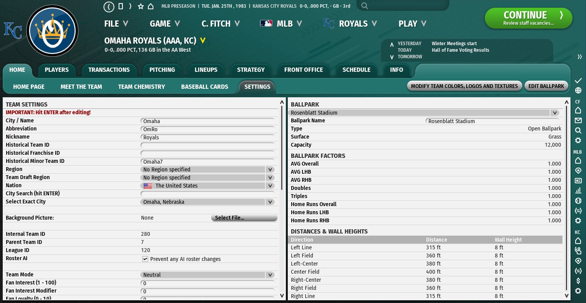Viewport: 586px width, 303px height.
Task: Open the Team Mode dropdown
Action: click(270, 275)
